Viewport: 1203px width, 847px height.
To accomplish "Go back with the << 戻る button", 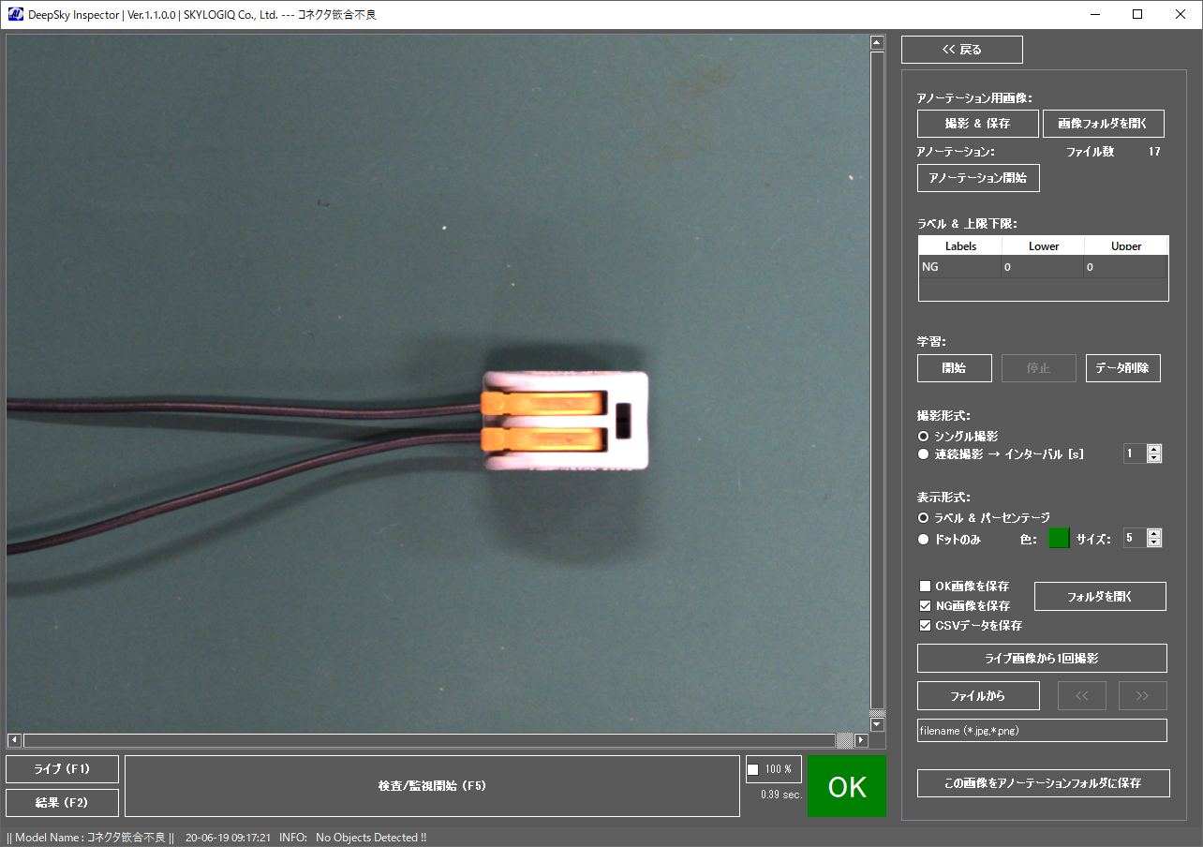I will coord(961,50).
